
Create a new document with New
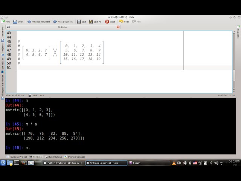6,21
